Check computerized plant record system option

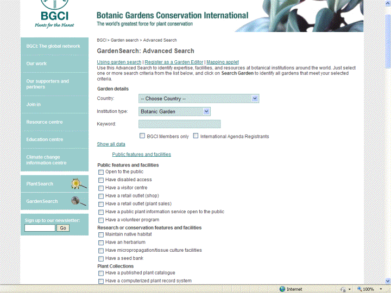101,281
